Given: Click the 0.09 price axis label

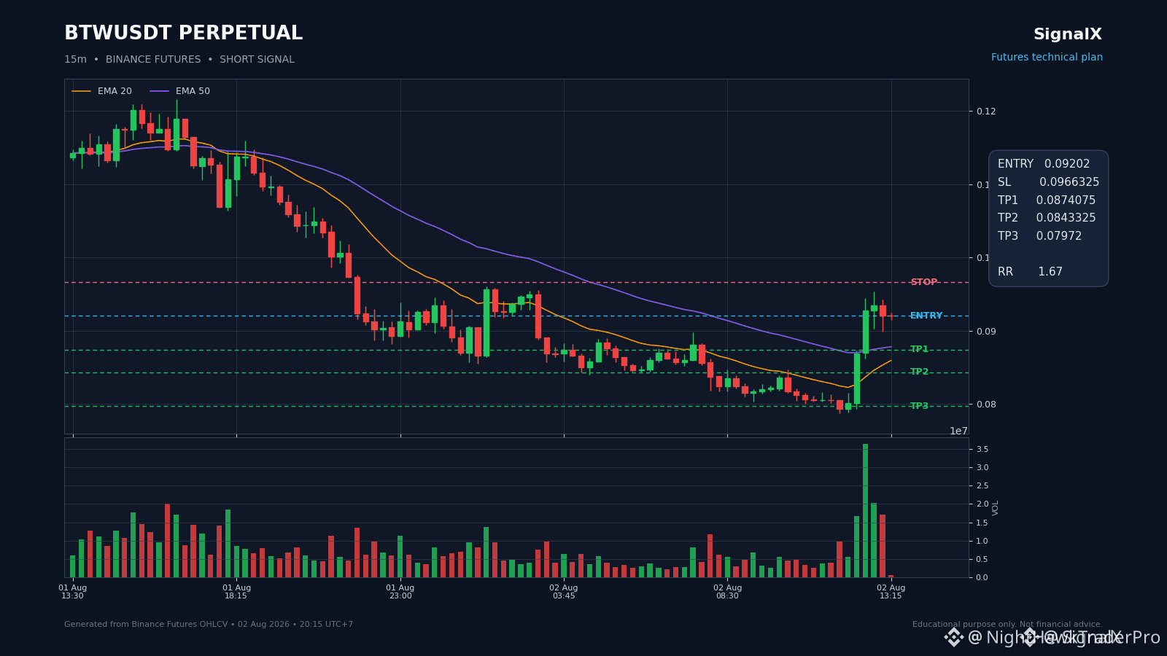Looking at the screenshot, I should [x=986, y=332].
